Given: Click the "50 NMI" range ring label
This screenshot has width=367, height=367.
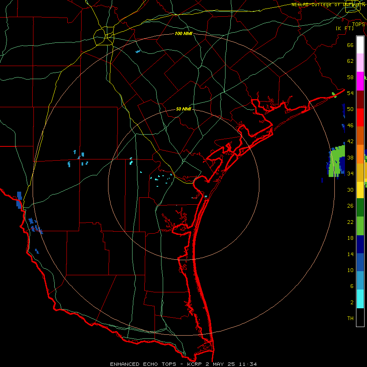Looking at the screenshot, I should coord(183,109).
